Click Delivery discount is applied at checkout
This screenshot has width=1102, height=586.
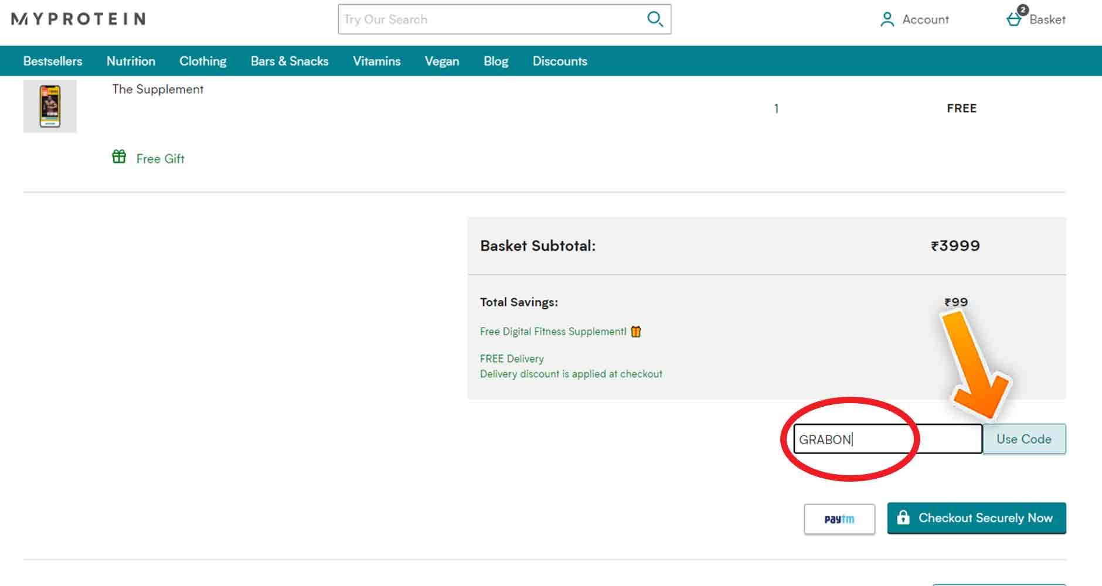point(571,374)
